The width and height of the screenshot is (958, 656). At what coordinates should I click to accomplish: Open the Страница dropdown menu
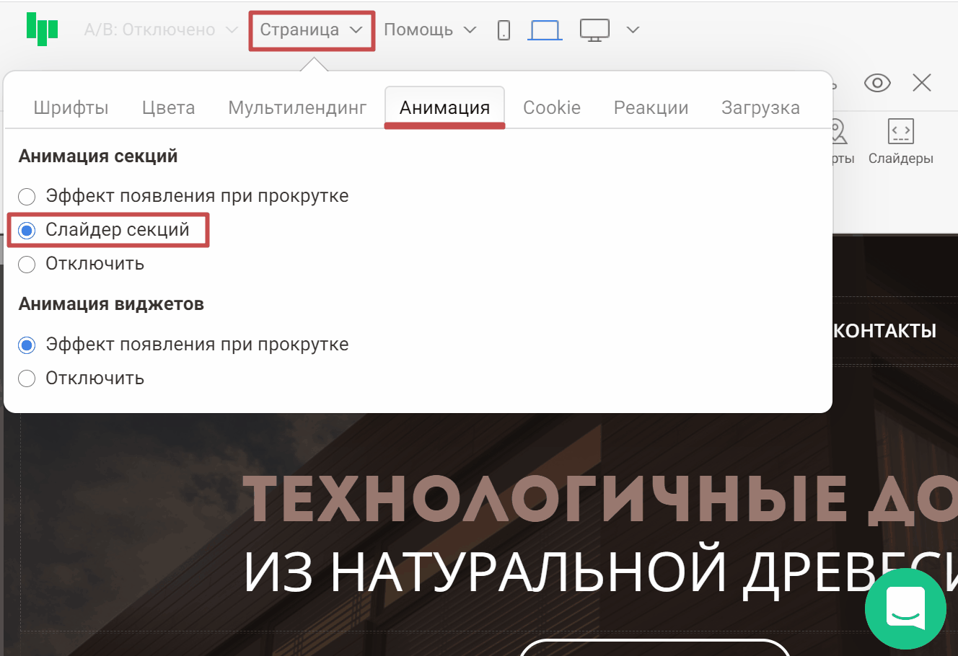[311, 30]
